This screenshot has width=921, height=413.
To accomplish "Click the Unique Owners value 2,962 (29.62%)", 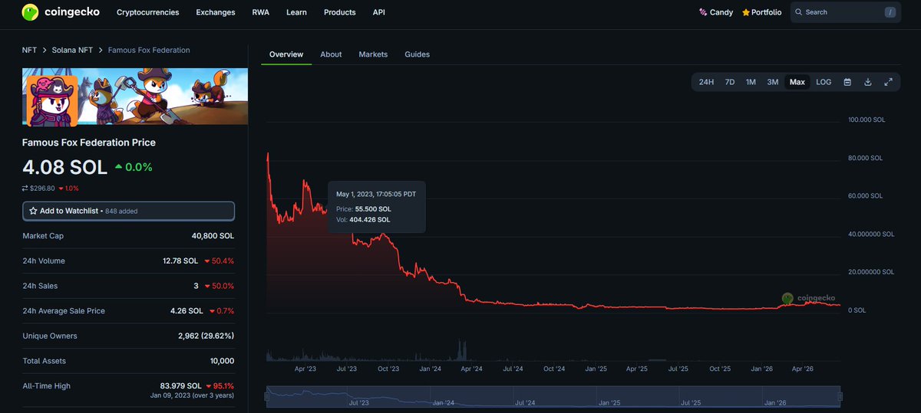I will click(x=206, y=336).
